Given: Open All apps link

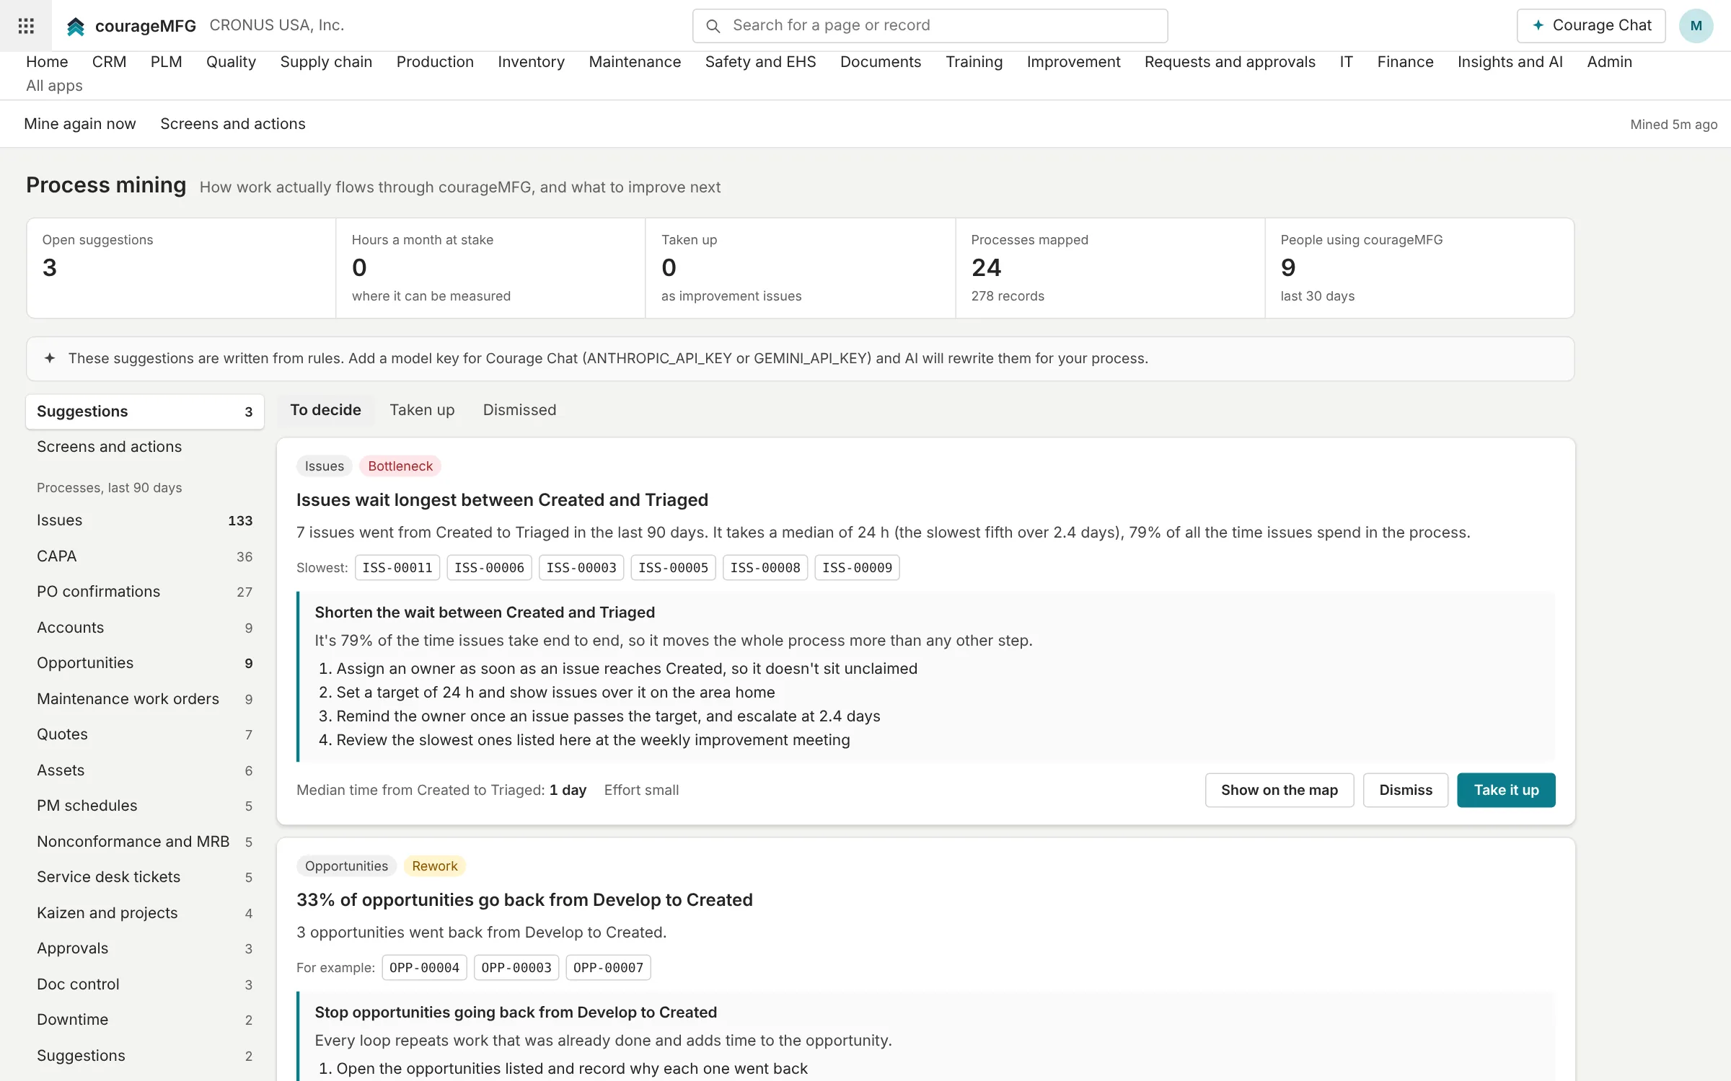Looking at the screenshot, I should click(x=54, y=86).
